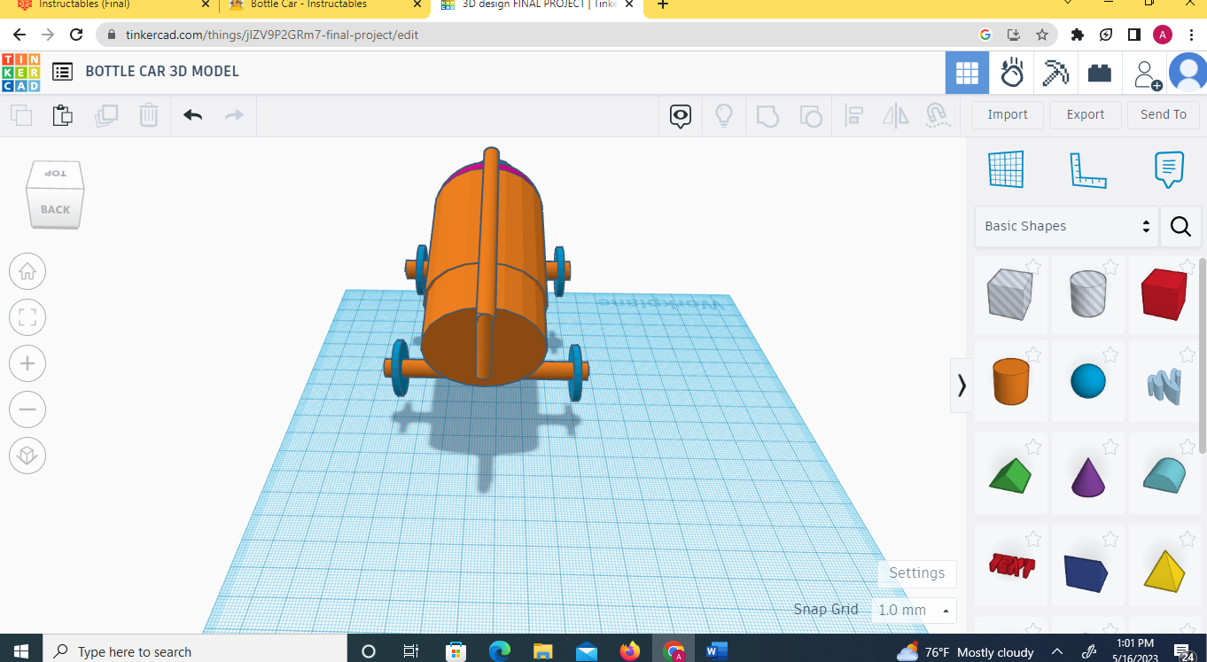Favorite the blue Sphere shape star
Viewport: 1207px width, 662px height.
point(1110,355)
